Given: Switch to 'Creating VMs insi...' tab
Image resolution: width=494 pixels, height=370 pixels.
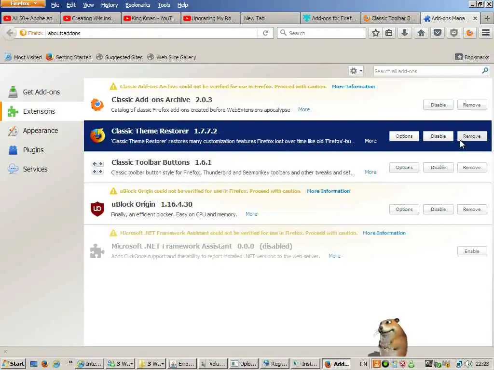Looking at the screenshot, I should (91, 18).
